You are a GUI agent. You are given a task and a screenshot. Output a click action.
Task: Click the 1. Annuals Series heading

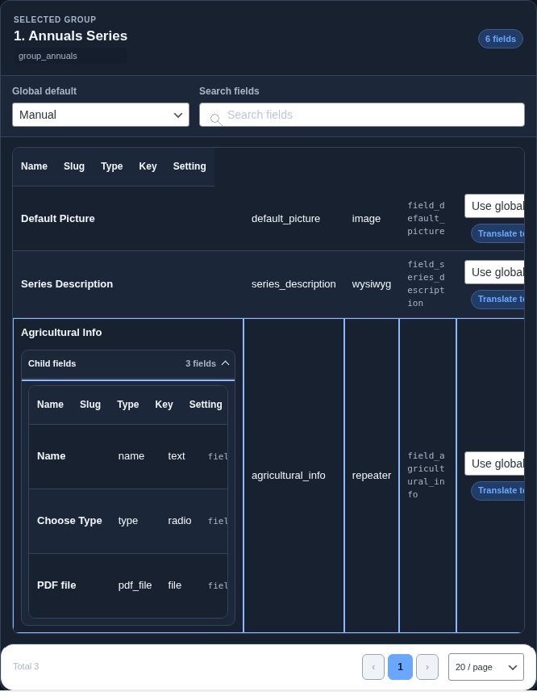[x=70, y=36]
